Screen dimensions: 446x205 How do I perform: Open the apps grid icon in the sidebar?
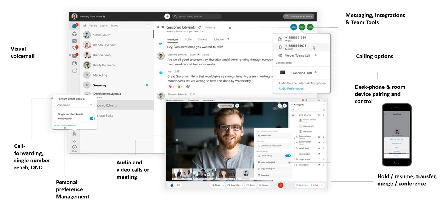point(74,141)
